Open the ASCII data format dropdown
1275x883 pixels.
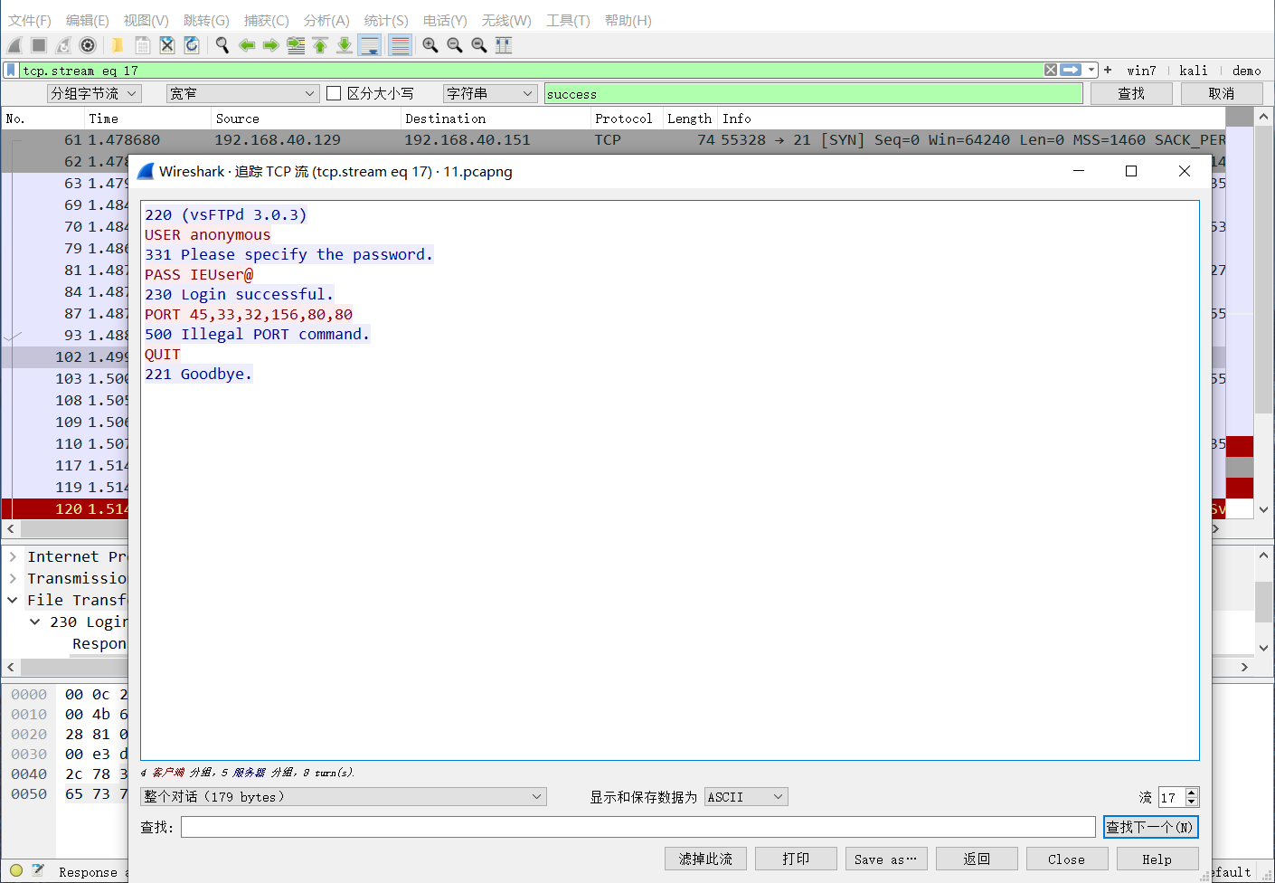(746, 796)
